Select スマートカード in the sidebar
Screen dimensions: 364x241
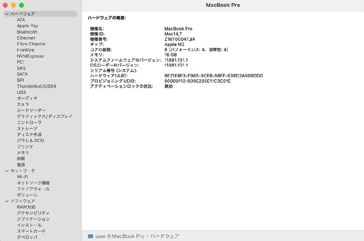(x=31, y=231)
